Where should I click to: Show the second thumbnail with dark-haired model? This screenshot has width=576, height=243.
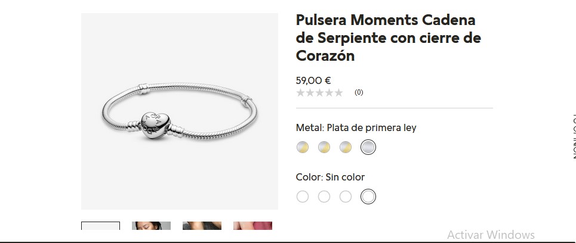coord(152,226)
